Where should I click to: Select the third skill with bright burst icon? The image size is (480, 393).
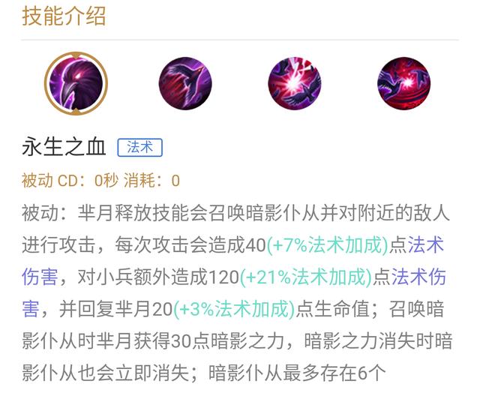(295, 83)
